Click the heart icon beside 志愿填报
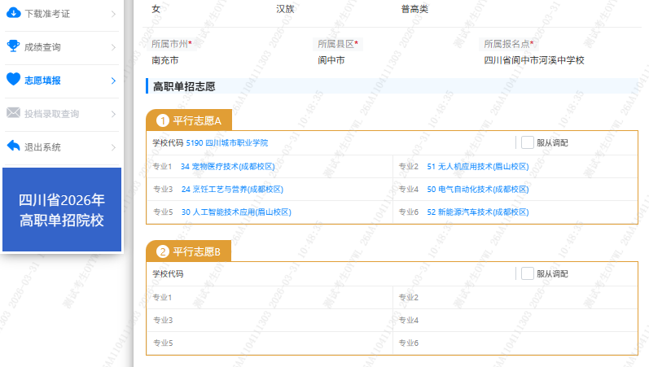The height and width of the screenshot is (367, 649). (x=13, y=79)
